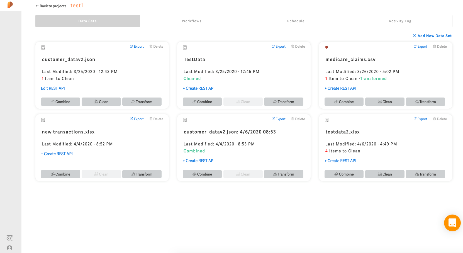The height and width of the screenshot is (253, 463).
Task: Click the green Combined status text
Action: click(x=194, y=151)
